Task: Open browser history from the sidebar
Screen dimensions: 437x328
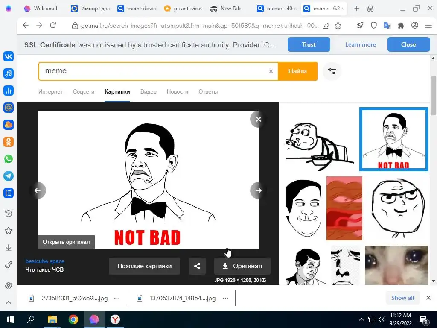Action: (x=9, y=214)
